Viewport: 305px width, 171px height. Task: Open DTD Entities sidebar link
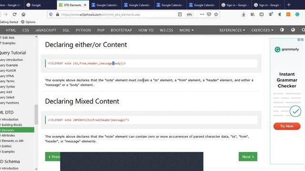6,146
